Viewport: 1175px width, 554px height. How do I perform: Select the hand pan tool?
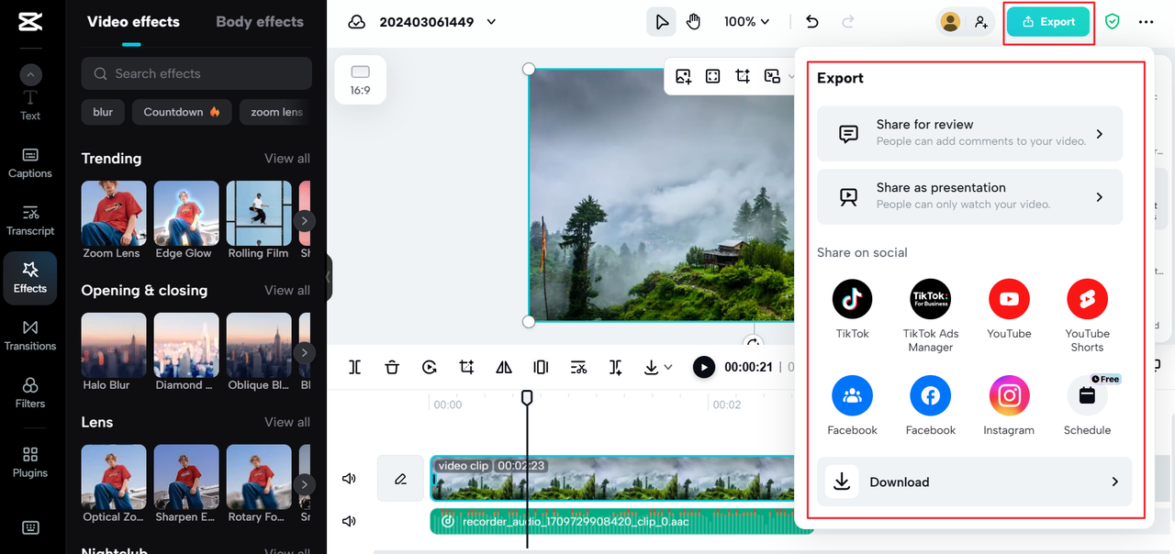(x=694, y=22)
